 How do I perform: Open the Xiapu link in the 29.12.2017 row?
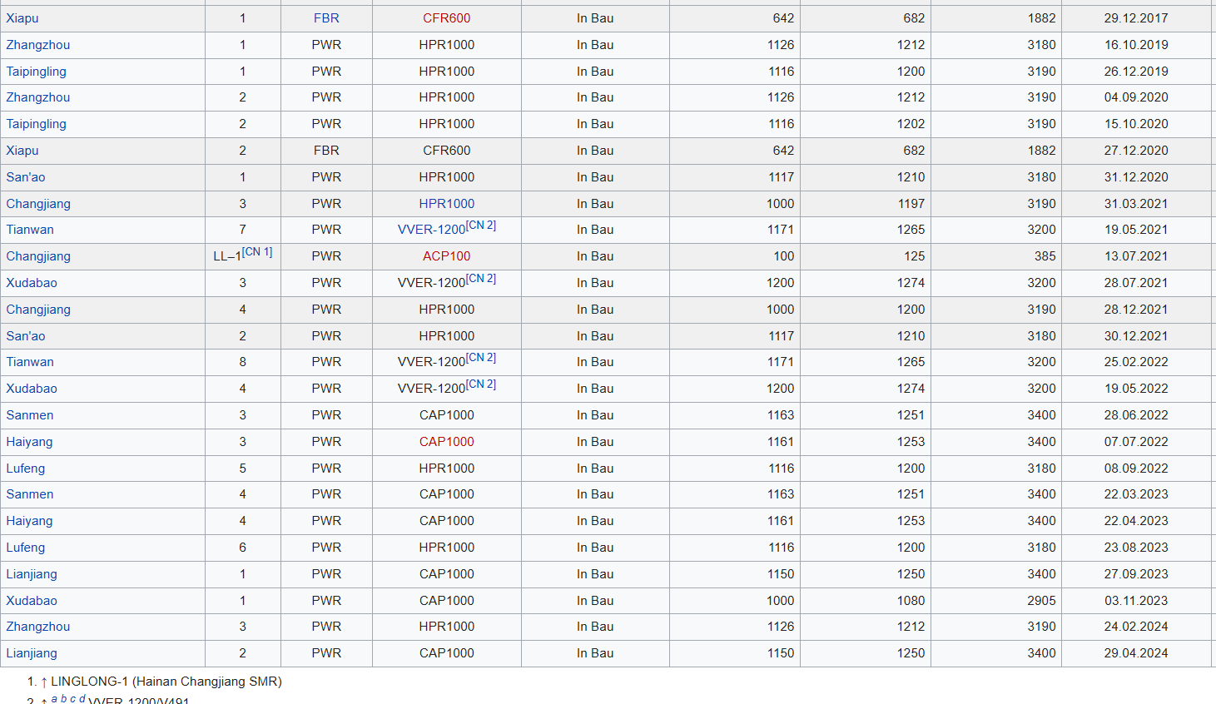22,18
